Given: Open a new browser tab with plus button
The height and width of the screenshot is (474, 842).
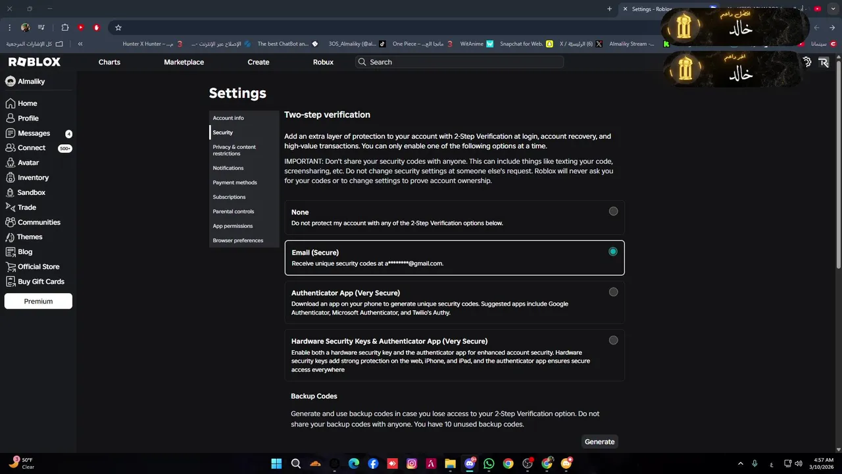Looking at the screenshot, I should point(609,9).
